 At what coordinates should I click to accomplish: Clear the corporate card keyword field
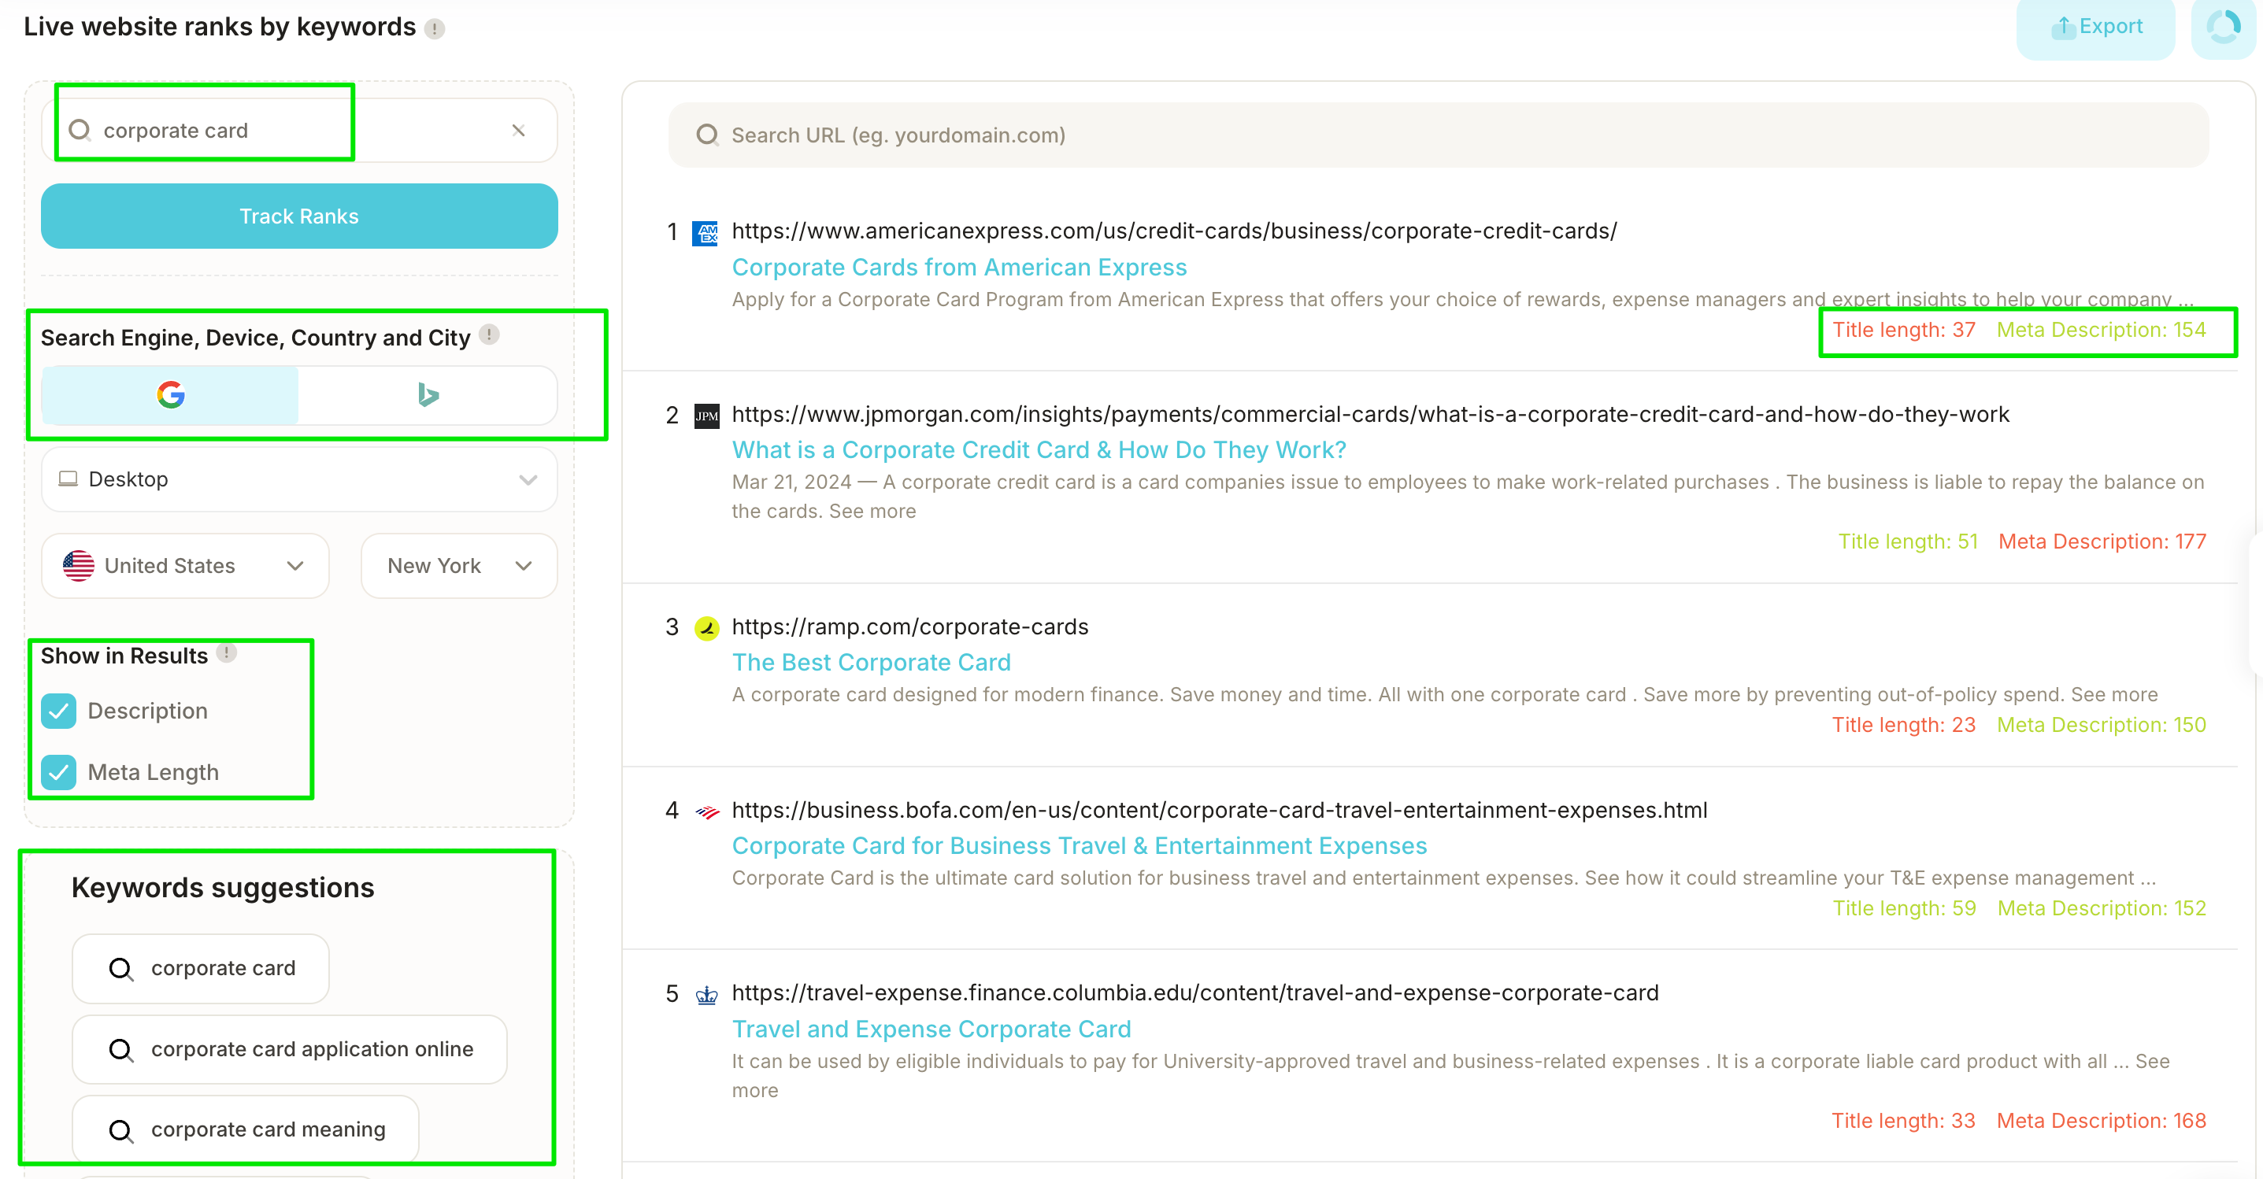518,130
